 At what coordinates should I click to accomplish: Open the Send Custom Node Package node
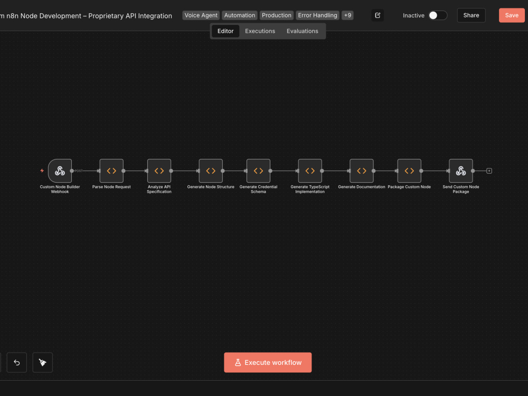click(460, 171)
